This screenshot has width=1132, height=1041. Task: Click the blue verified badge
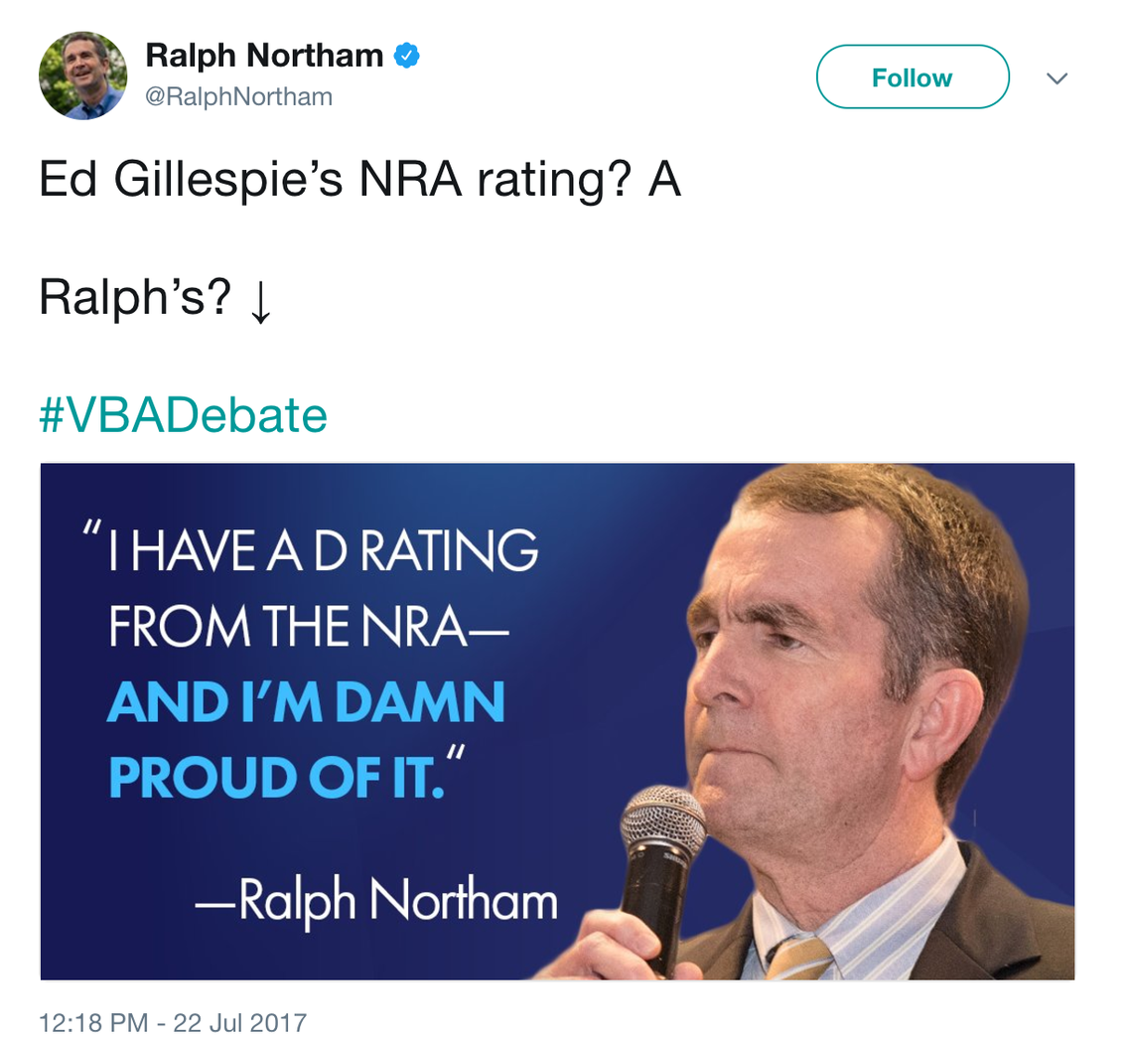(407, 56)
